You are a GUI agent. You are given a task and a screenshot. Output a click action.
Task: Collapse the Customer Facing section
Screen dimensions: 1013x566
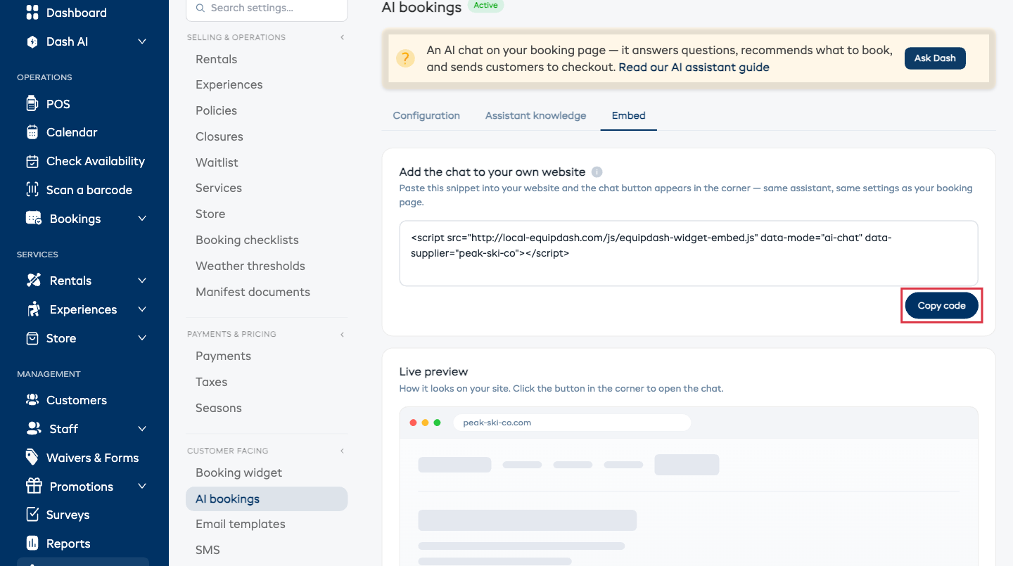(343, 451)
